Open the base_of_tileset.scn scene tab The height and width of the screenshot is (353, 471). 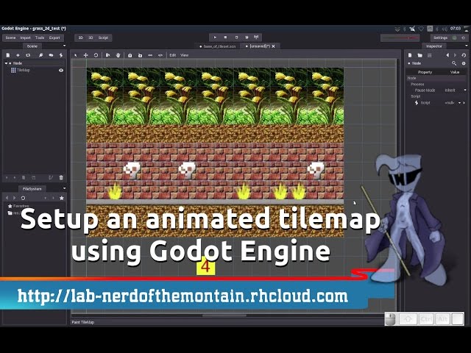click(x=218, y=46)
